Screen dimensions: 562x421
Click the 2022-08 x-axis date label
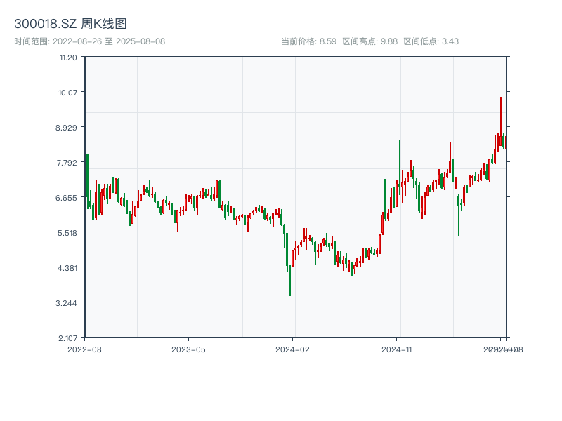click(x=84, y=349)
